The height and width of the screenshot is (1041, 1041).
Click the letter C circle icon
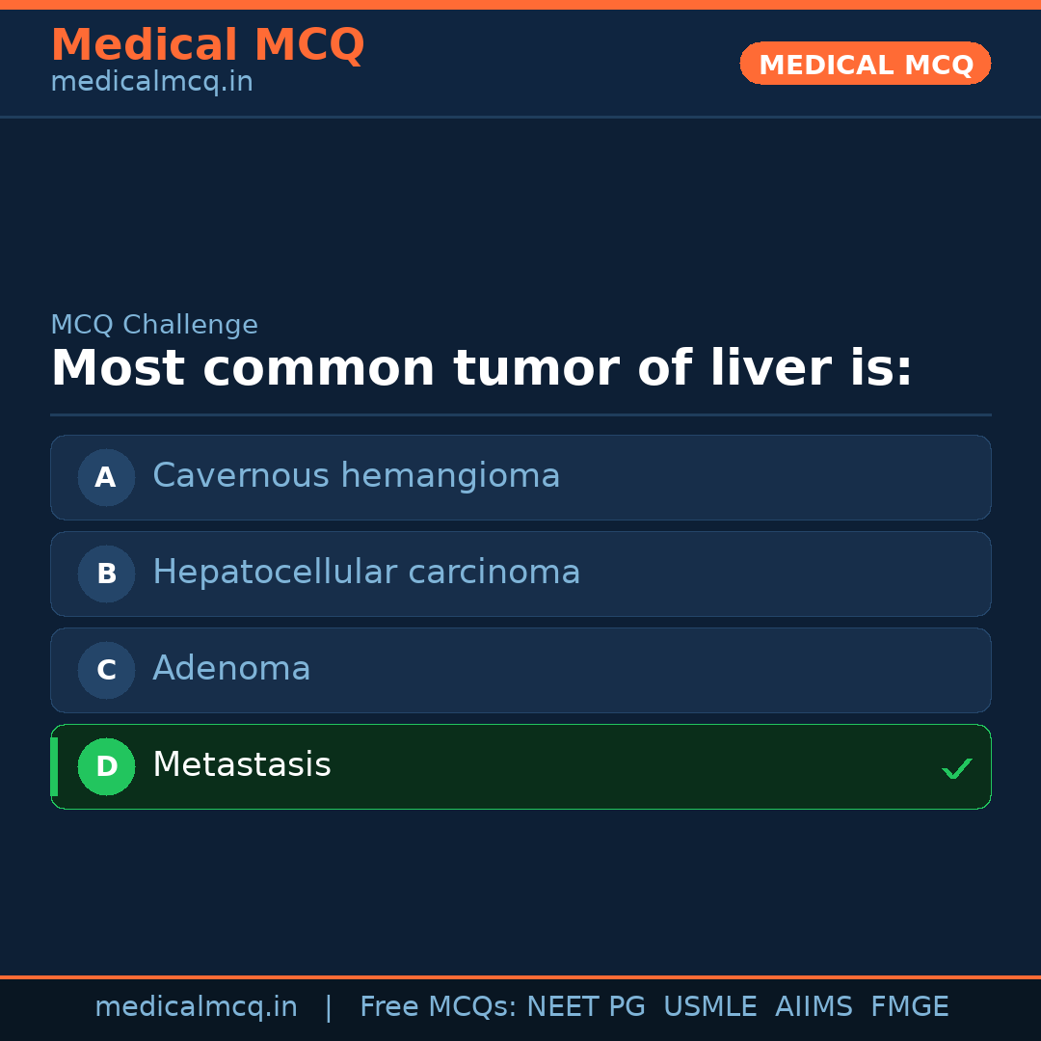coord(106,670)
